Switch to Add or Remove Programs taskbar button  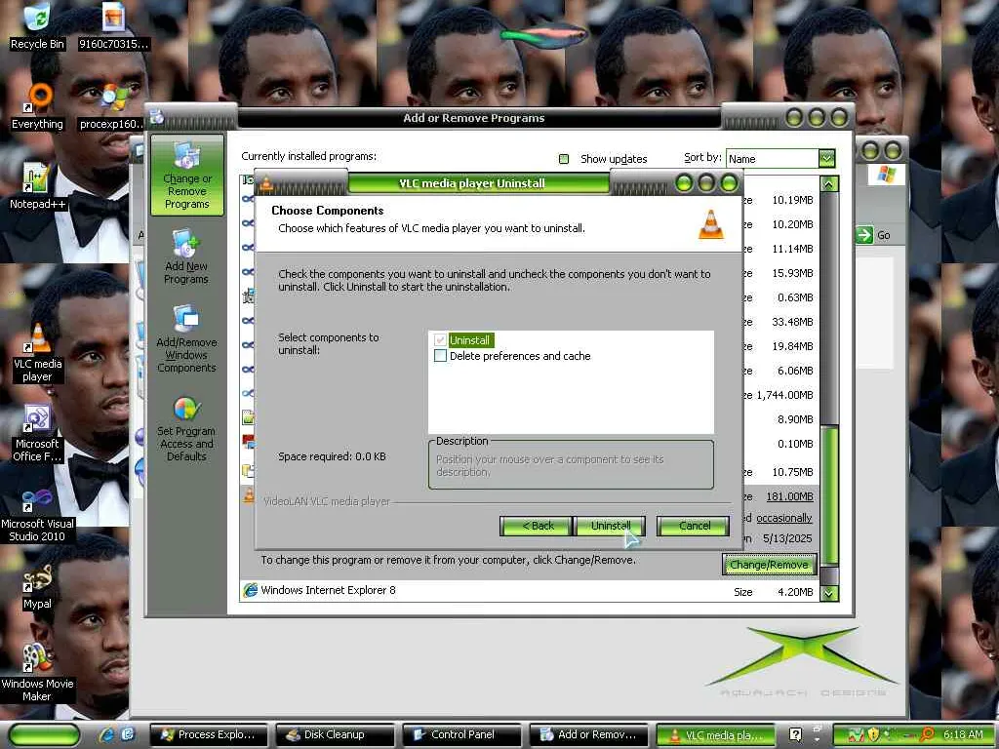[x=588, y=735]
